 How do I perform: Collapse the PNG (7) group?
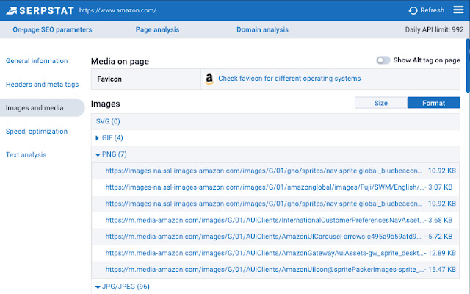98,154
